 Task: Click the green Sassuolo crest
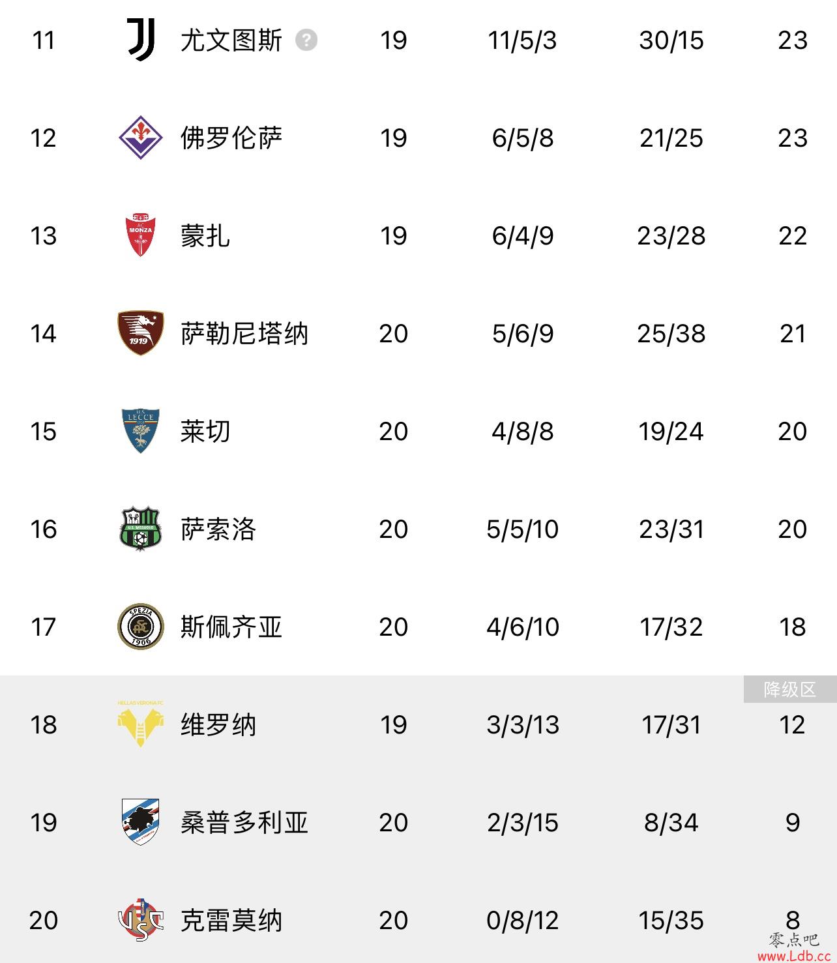(x=140, y=529)
